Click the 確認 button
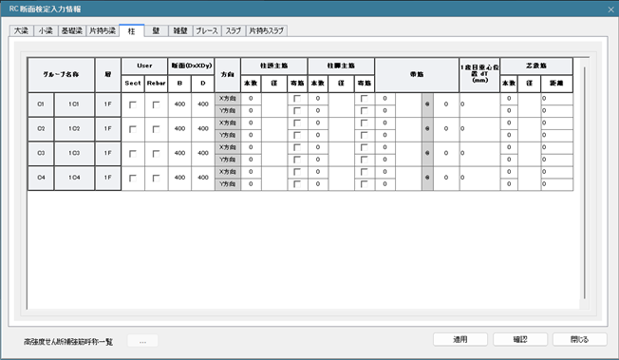Image resolution: width=619 pixels, height=360 pixels. point(520,339)
